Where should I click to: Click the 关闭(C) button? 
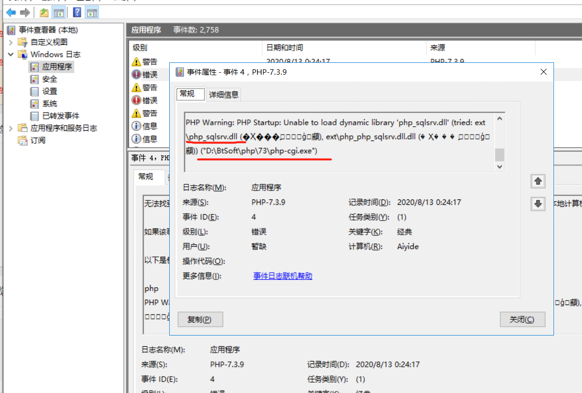(x=522, y=319)
